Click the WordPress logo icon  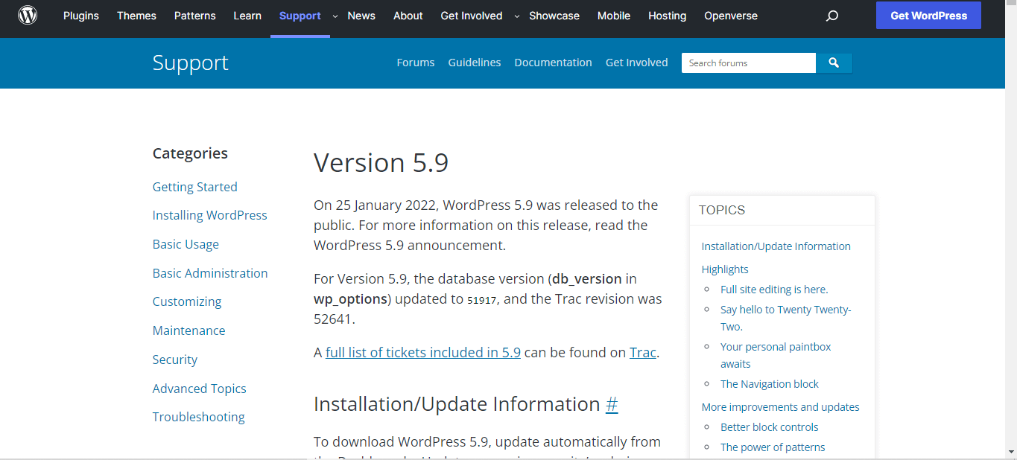28,15
